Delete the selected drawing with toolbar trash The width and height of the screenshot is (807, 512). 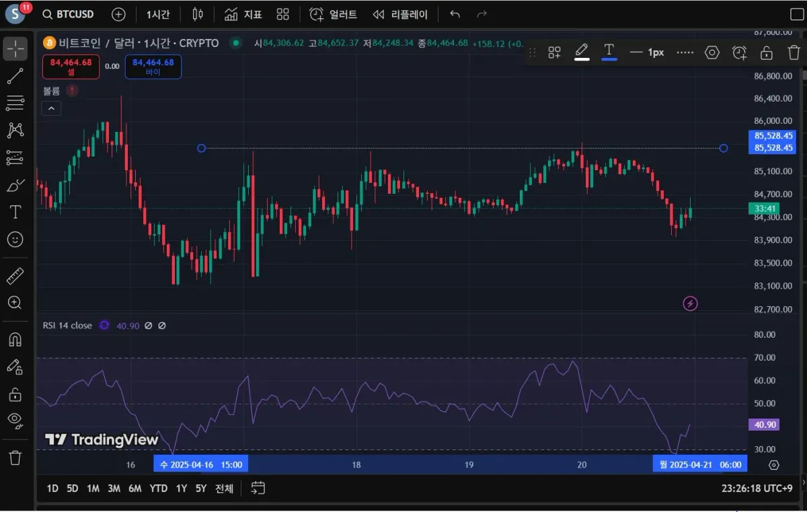[794, 52]
